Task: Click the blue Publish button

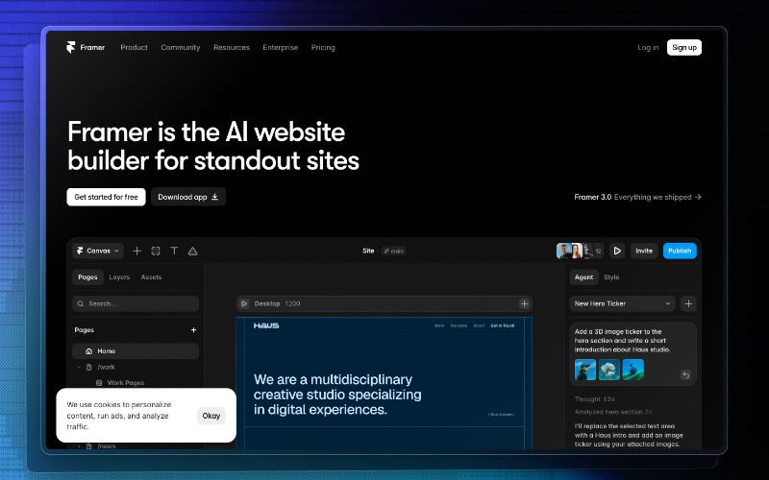Action: [680, 251]
